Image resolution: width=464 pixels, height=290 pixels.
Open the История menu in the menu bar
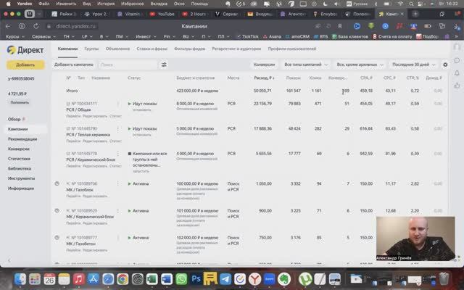point(106,4)
